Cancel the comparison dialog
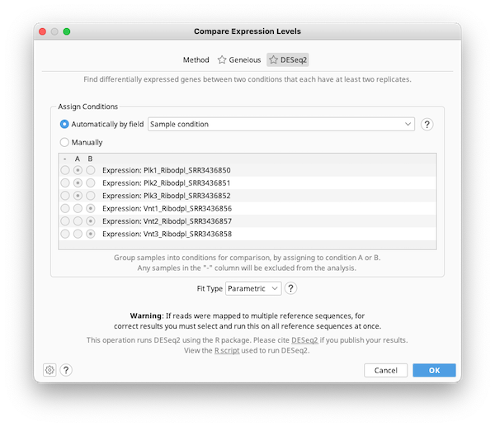495x427 pixels. point(386,370)
